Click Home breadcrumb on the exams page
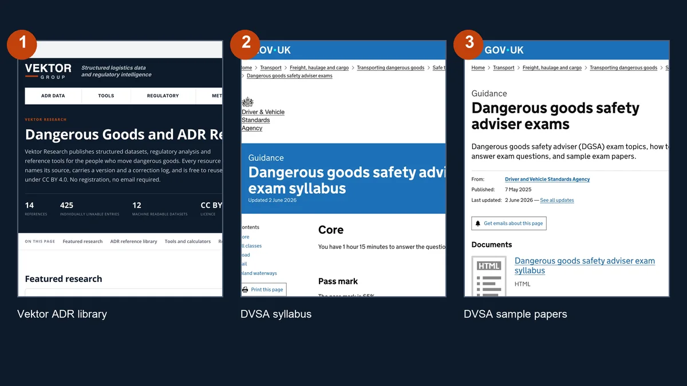 click(x=478, y=67)
